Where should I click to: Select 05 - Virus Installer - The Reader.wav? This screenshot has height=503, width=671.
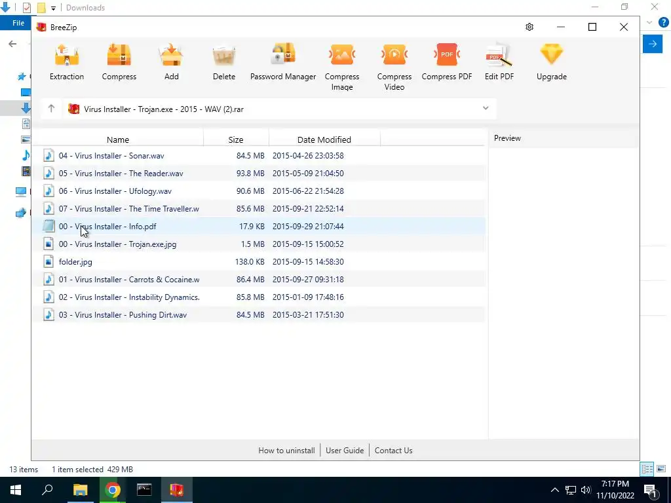pyautogui.click(x=259, y=173)
